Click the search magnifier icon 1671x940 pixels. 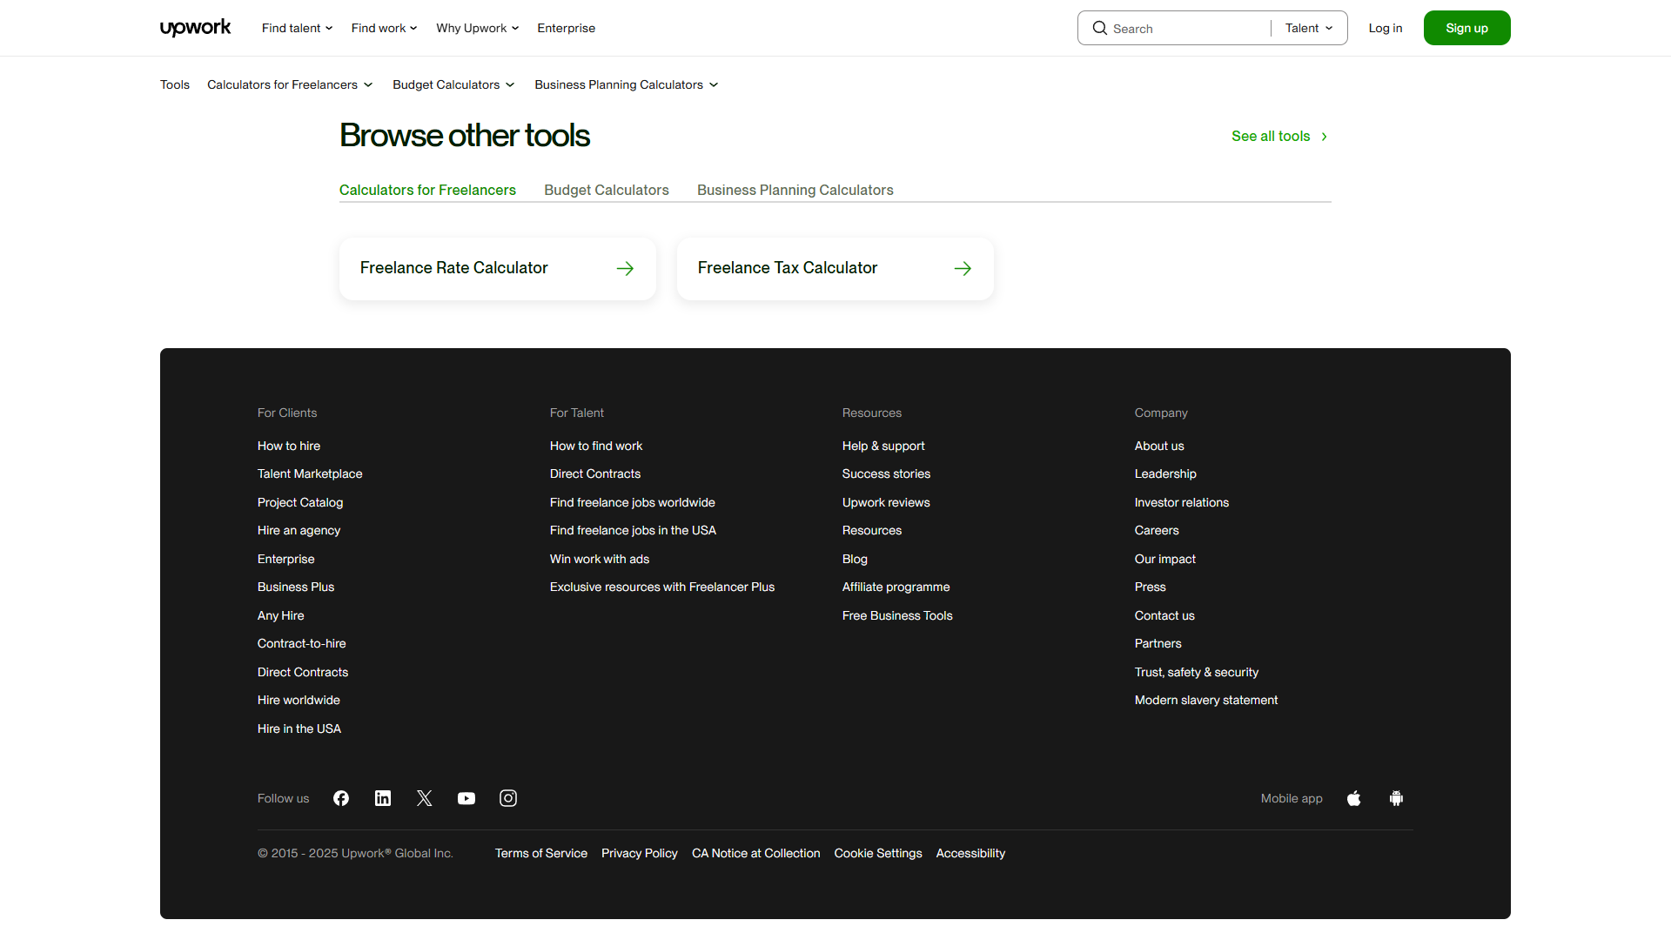click(x=1099, y=28)
